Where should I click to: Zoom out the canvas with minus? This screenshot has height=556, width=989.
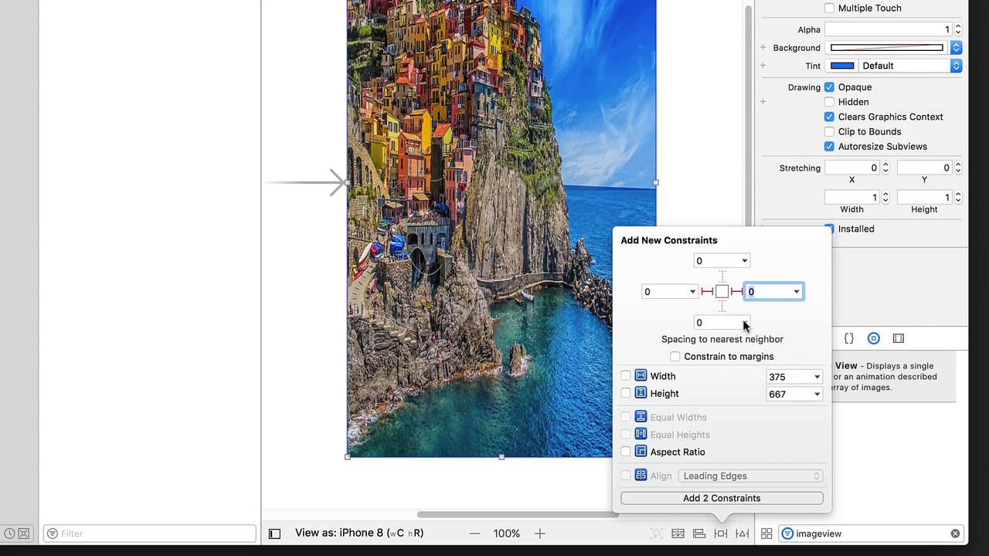[474, 534]
